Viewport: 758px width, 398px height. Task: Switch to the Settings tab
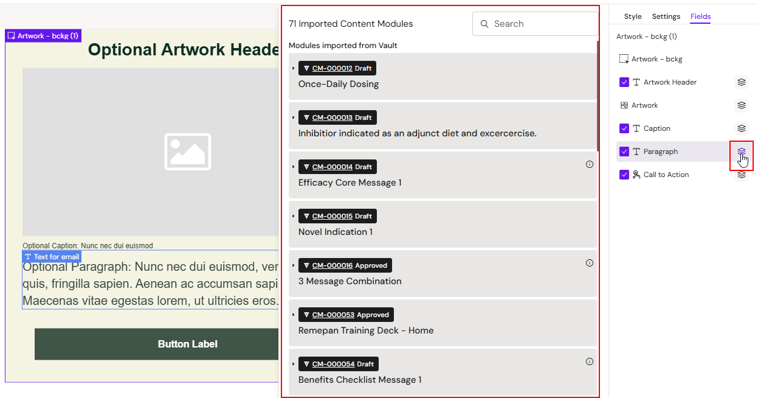point(666,16)
